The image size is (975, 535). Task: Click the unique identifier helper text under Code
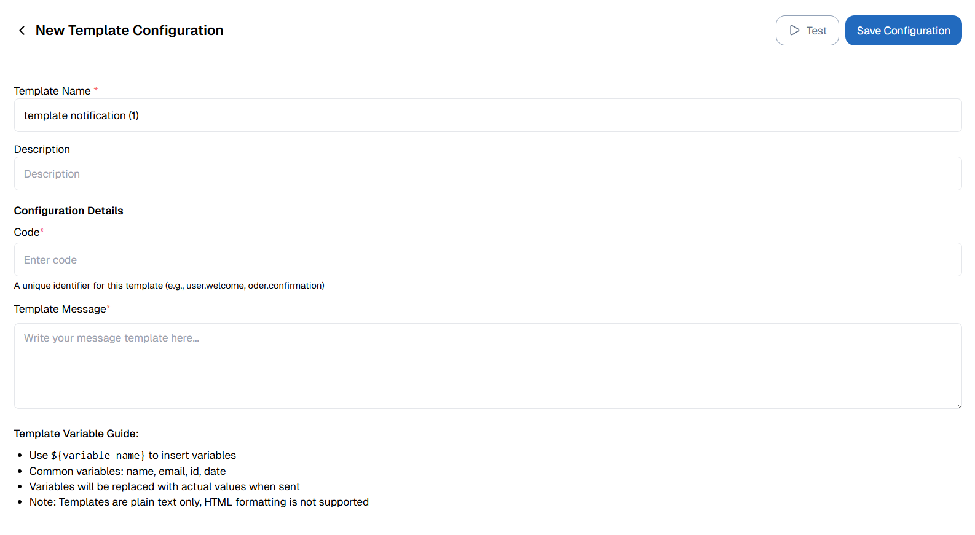pyautogui.click(x=169, y=285)
